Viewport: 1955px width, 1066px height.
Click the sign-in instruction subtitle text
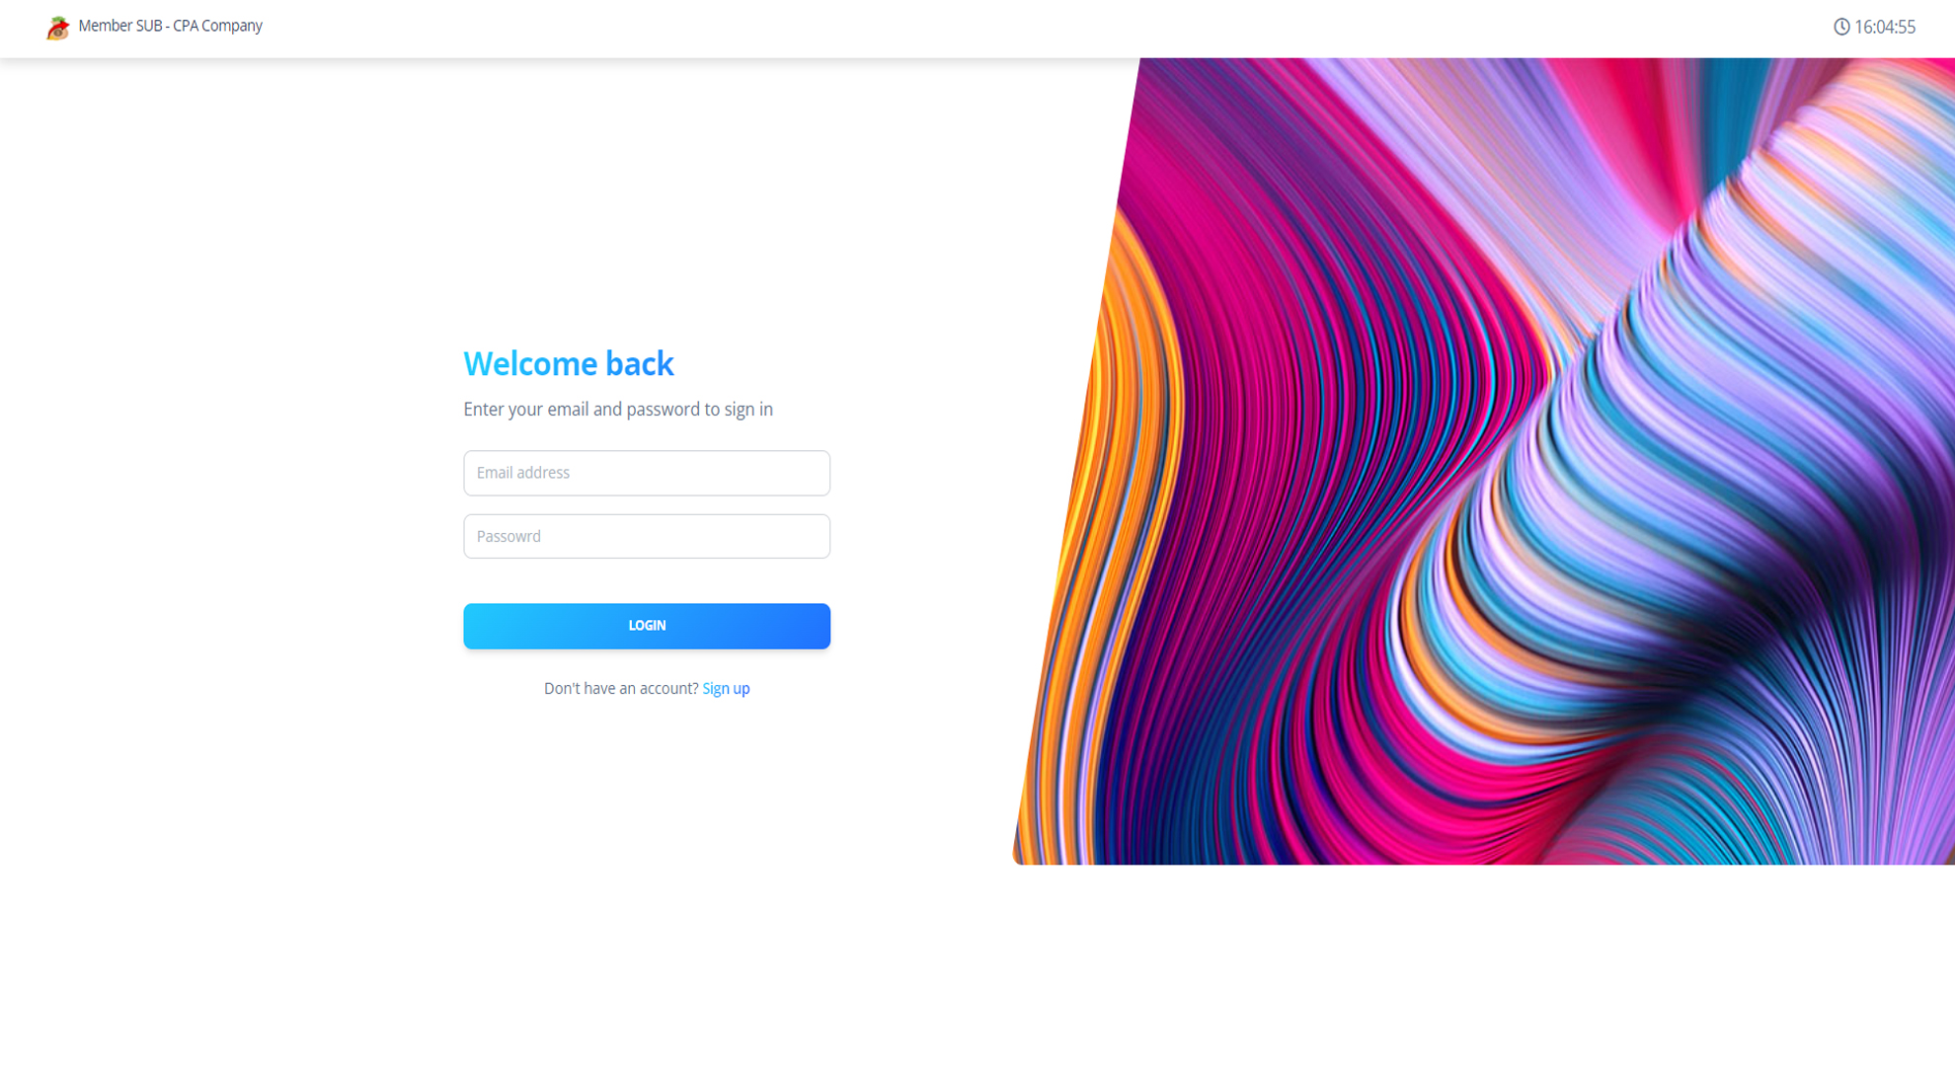618,409
